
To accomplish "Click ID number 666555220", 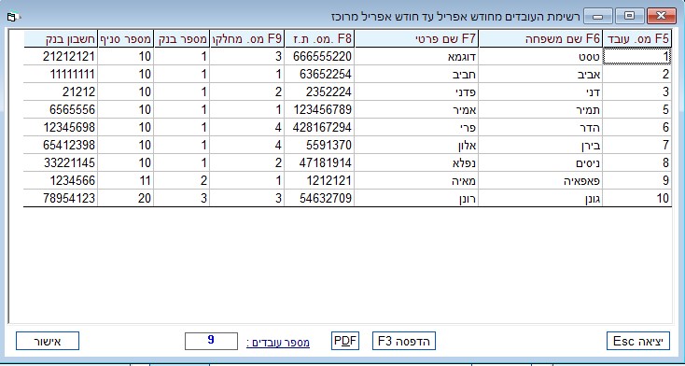I will coord(319,56).
